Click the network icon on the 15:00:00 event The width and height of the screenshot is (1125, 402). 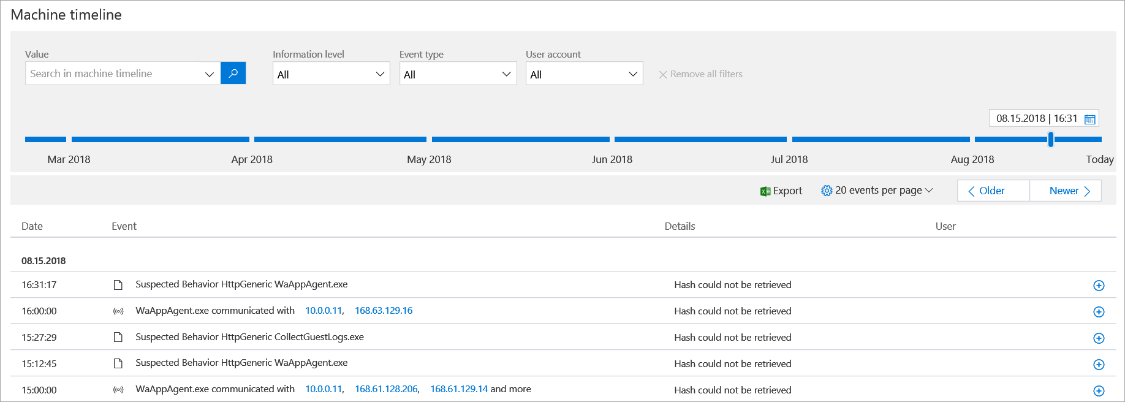118,390
